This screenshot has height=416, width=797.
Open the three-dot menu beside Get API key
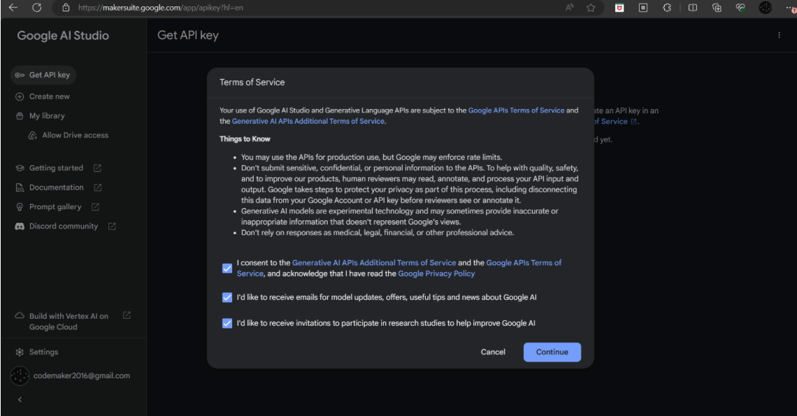point(779,35)
